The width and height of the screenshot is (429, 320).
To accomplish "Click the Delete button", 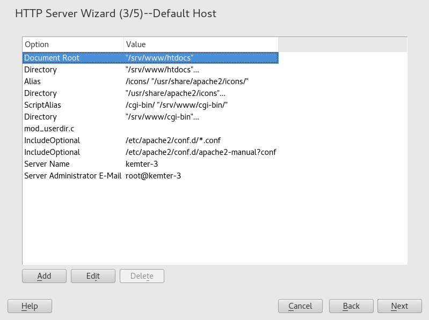I will click(x=142, y=276).
